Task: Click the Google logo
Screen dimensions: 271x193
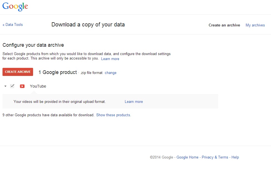Action: pyautogui.click(x=15, y=7)
